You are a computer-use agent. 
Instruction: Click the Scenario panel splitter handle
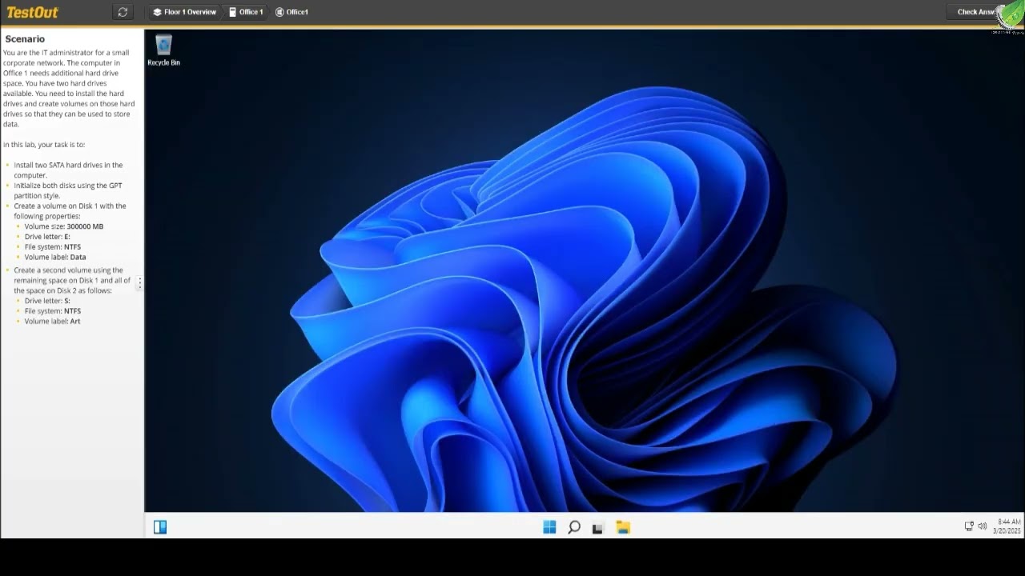[x=140, y=283]
